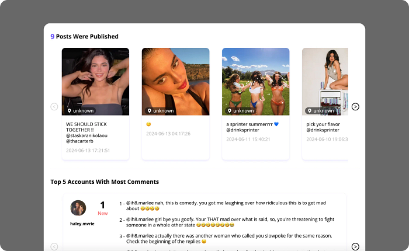
Task: Click the timestamp 2024-06-13 17:21:51
Action: point(88,151)
